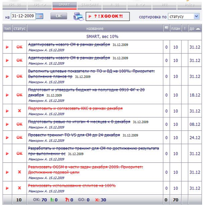Click the total count 10 in footer
The width and height of the screenshot is (204, 206).
pos(19,200)
